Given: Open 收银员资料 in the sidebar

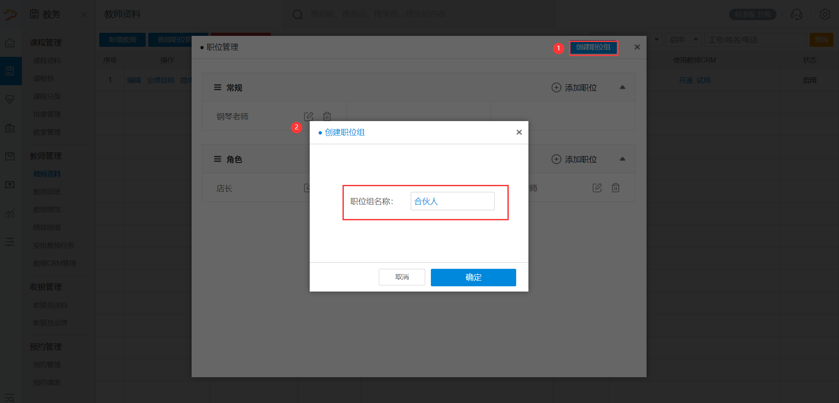Looking at the screenshot, I should coord(50,305).
